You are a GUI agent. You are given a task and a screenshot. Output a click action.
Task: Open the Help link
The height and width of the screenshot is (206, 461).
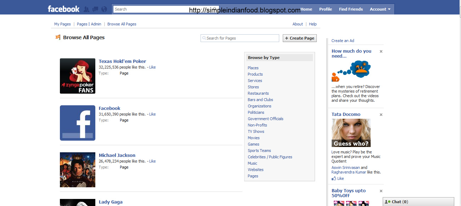tap(313, 24)
